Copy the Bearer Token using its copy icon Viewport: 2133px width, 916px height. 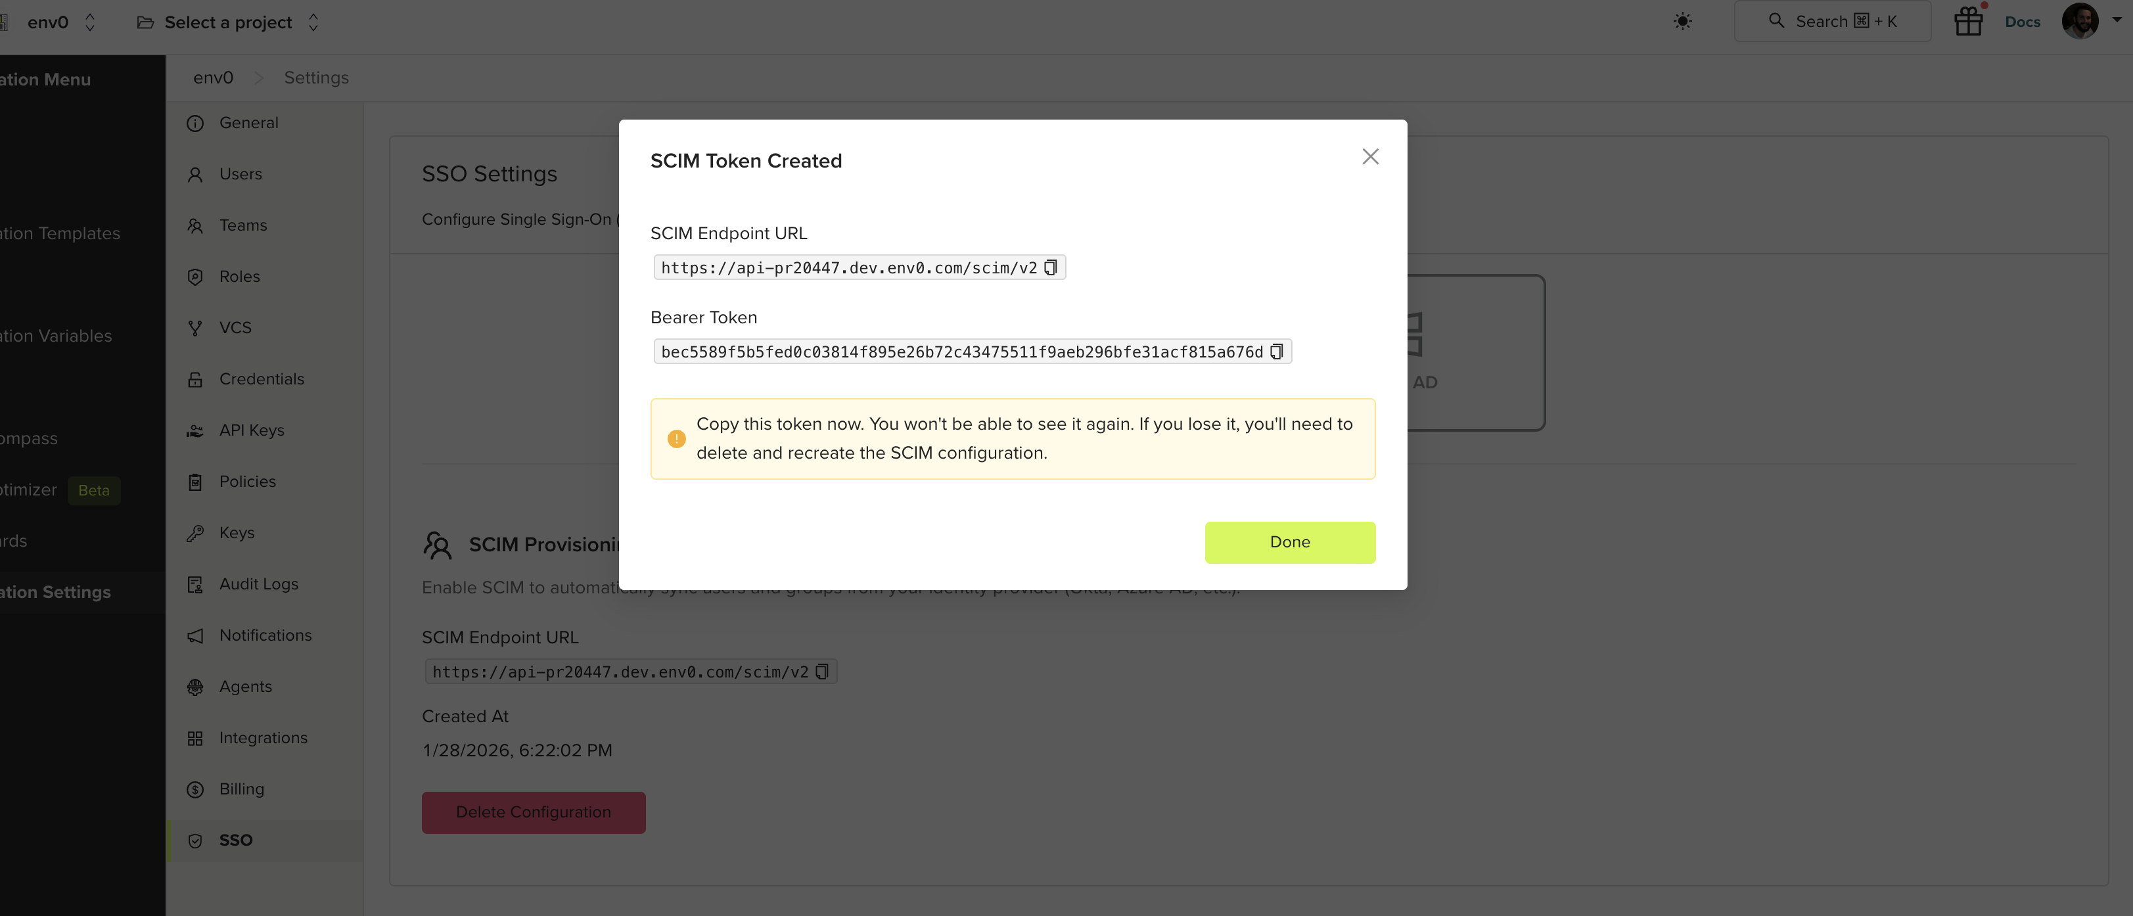1277,351
